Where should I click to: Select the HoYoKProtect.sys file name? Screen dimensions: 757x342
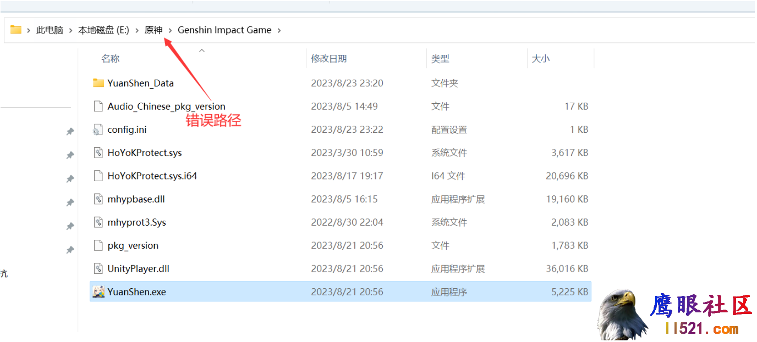click(x=145, y=153)
